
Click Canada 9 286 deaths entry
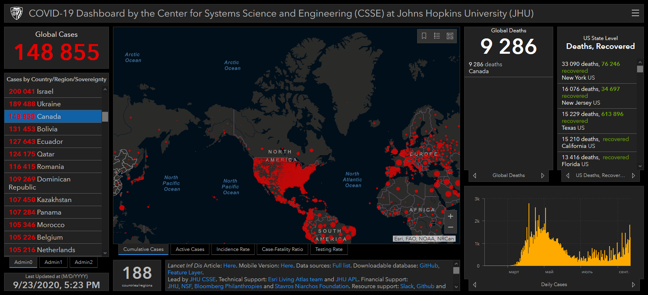point(508,67)
